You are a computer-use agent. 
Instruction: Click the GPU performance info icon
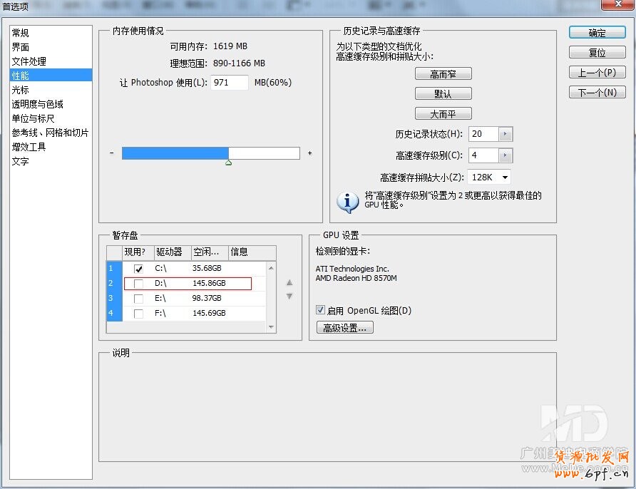[347, 202]
